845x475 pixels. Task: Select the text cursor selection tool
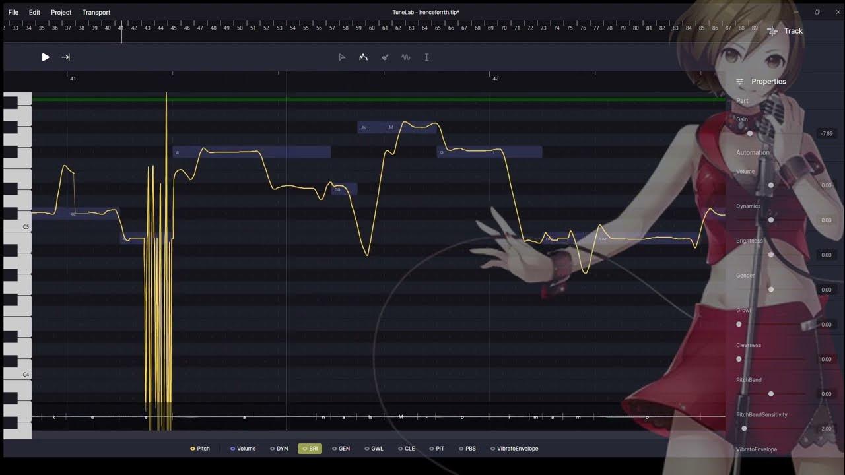click(426, 57)
